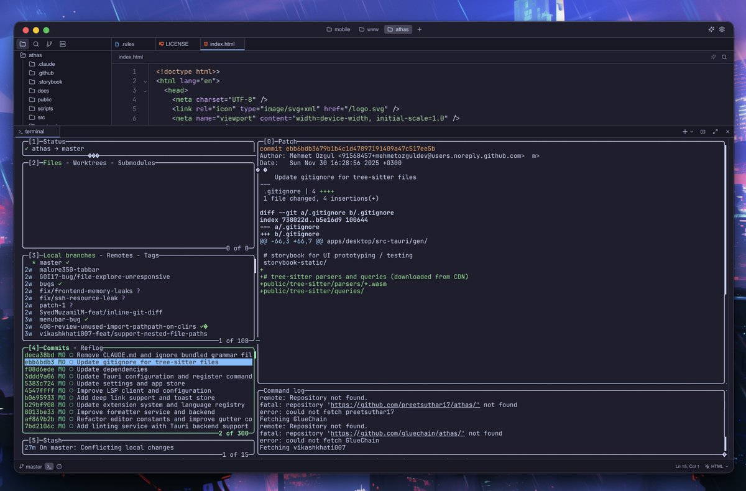The height and width of the screenshot is (491, 746).
Task: Switch to the Reflog tab in Commits panel
Action: point(92,348)
